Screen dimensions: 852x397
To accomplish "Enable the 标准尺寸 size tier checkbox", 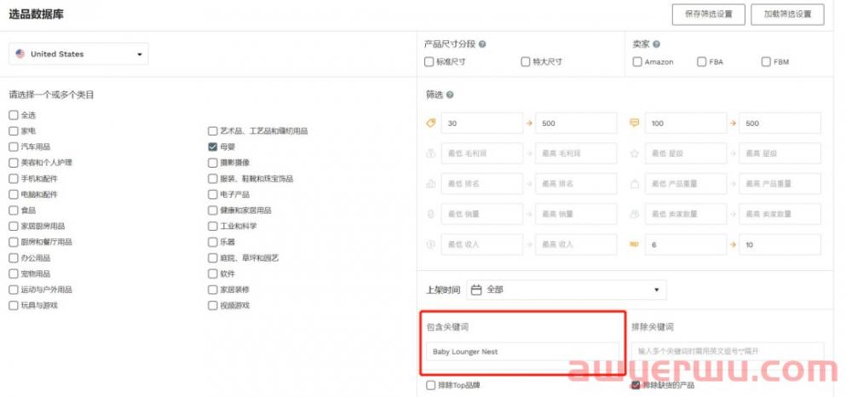I will point(429,62).
